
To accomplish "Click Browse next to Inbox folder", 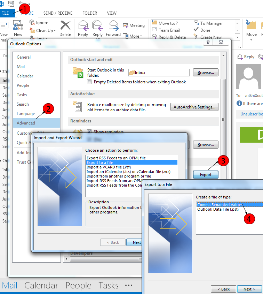I will point(206,73).
